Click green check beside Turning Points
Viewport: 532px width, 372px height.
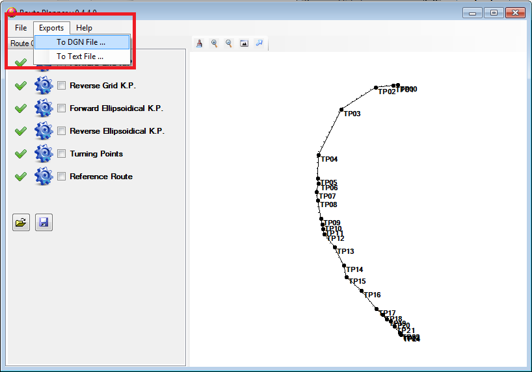coord(21,154)
